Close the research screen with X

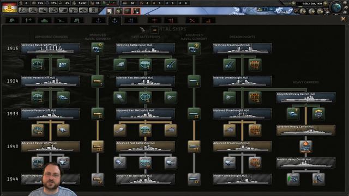343,20
